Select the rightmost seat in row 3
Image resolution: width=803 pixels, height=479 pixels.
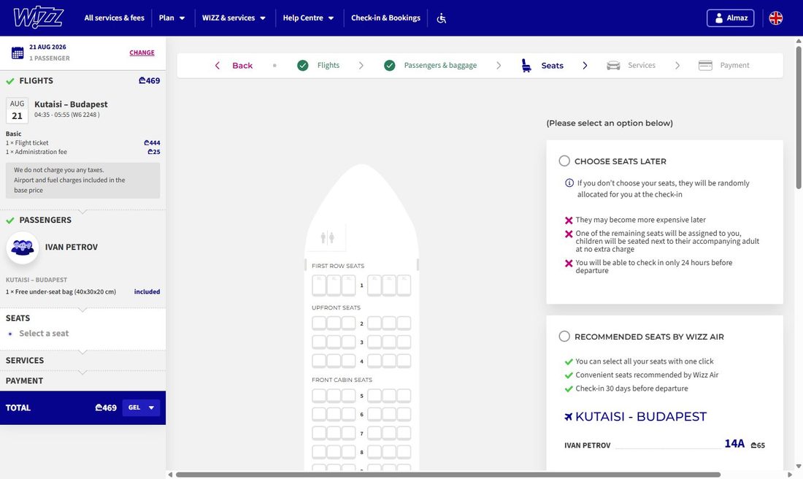(x=404, y=342)
